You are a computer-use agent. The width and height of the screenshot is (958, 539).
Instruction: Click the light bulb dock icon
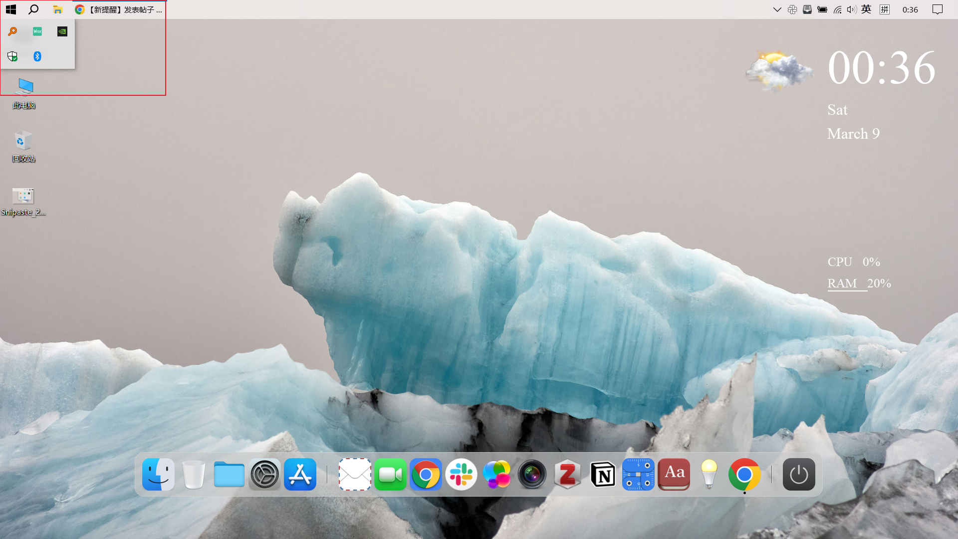point(709,474)
